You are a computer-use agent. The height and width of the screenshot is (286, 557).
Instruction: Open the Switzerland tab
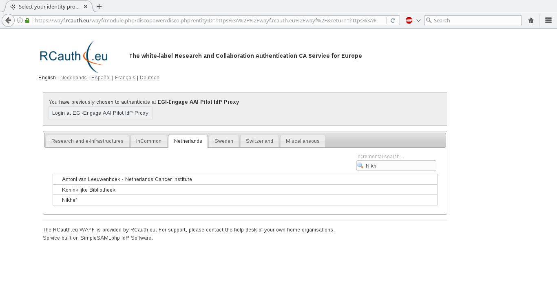pyautogui.click(x=259, y=141)
